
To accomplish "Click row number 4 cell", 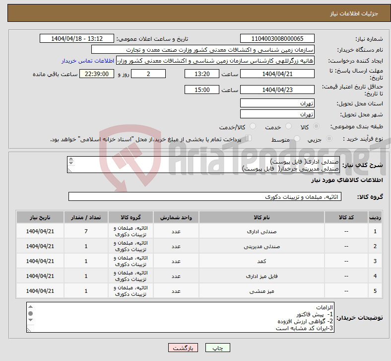I will coord(375,276).
